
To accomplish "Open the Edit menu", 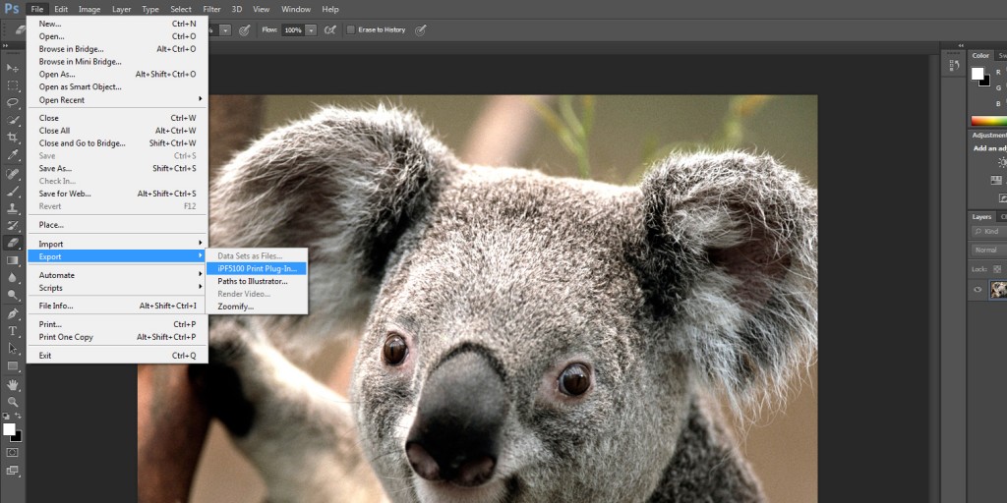I will (61, 9).
